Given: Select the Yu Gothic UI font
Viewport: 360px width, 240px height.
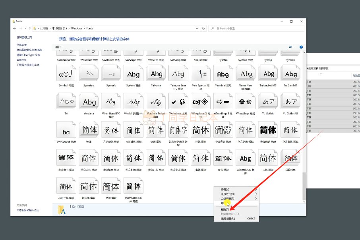Looking at the screenshot, I should [290, 102].
